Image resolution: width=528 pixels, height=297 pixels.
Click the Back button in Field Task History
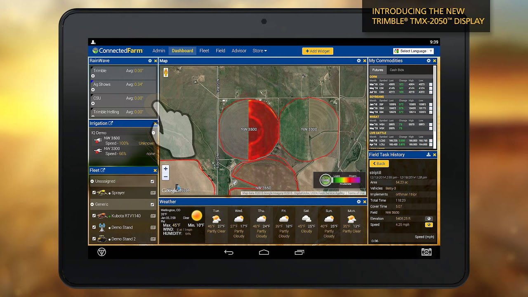(x=379, y=164)
